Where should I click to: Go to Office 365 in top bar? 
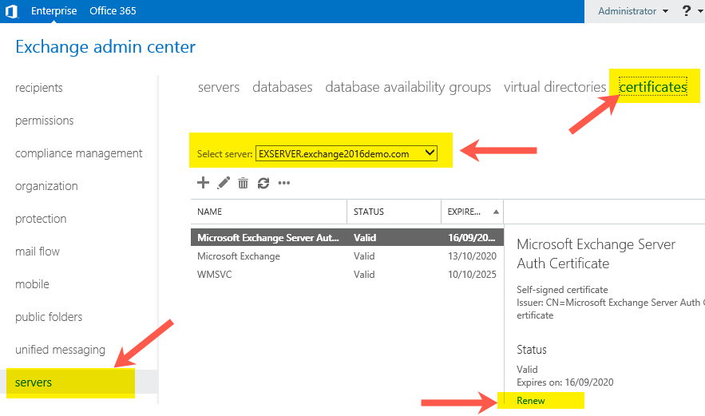tap(113, 11)
